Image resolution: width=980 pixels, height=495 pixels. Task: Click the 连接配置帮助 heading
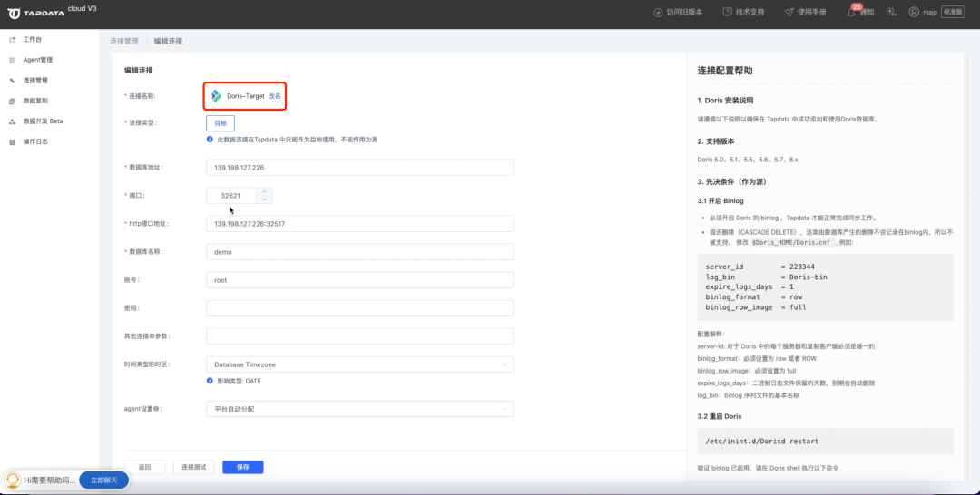pyautogui.click(x=725, y=71)
